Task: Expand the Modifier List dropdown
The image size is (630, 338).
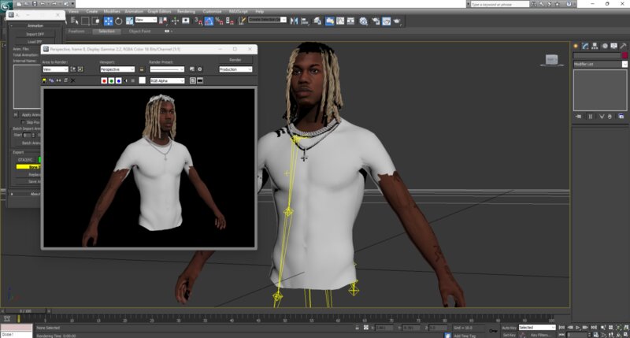Action: 598,64
